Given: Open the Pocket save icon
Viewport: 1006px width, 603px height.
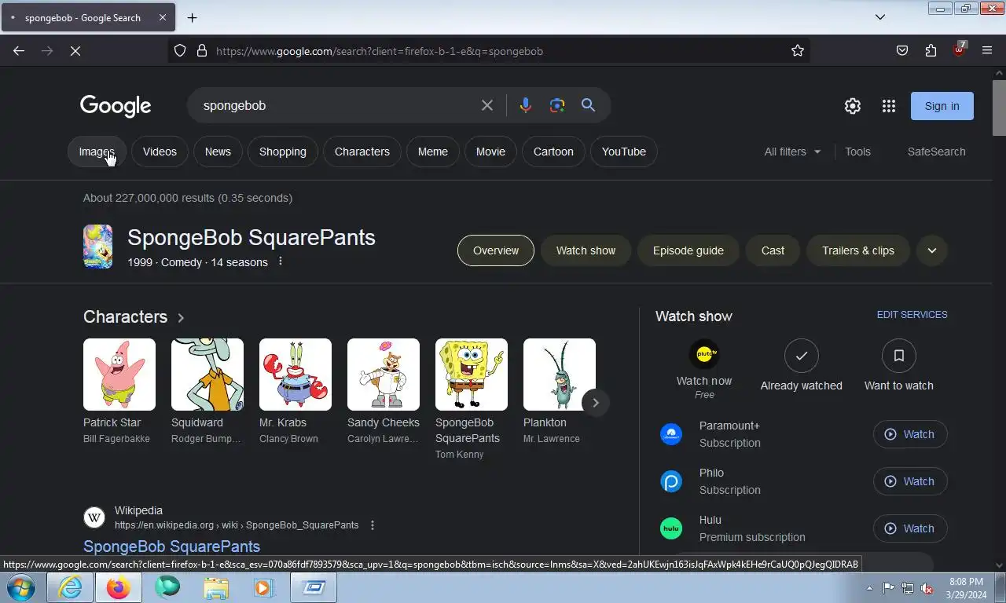Looking at the screenshot, I should click(x=902, y=51).
